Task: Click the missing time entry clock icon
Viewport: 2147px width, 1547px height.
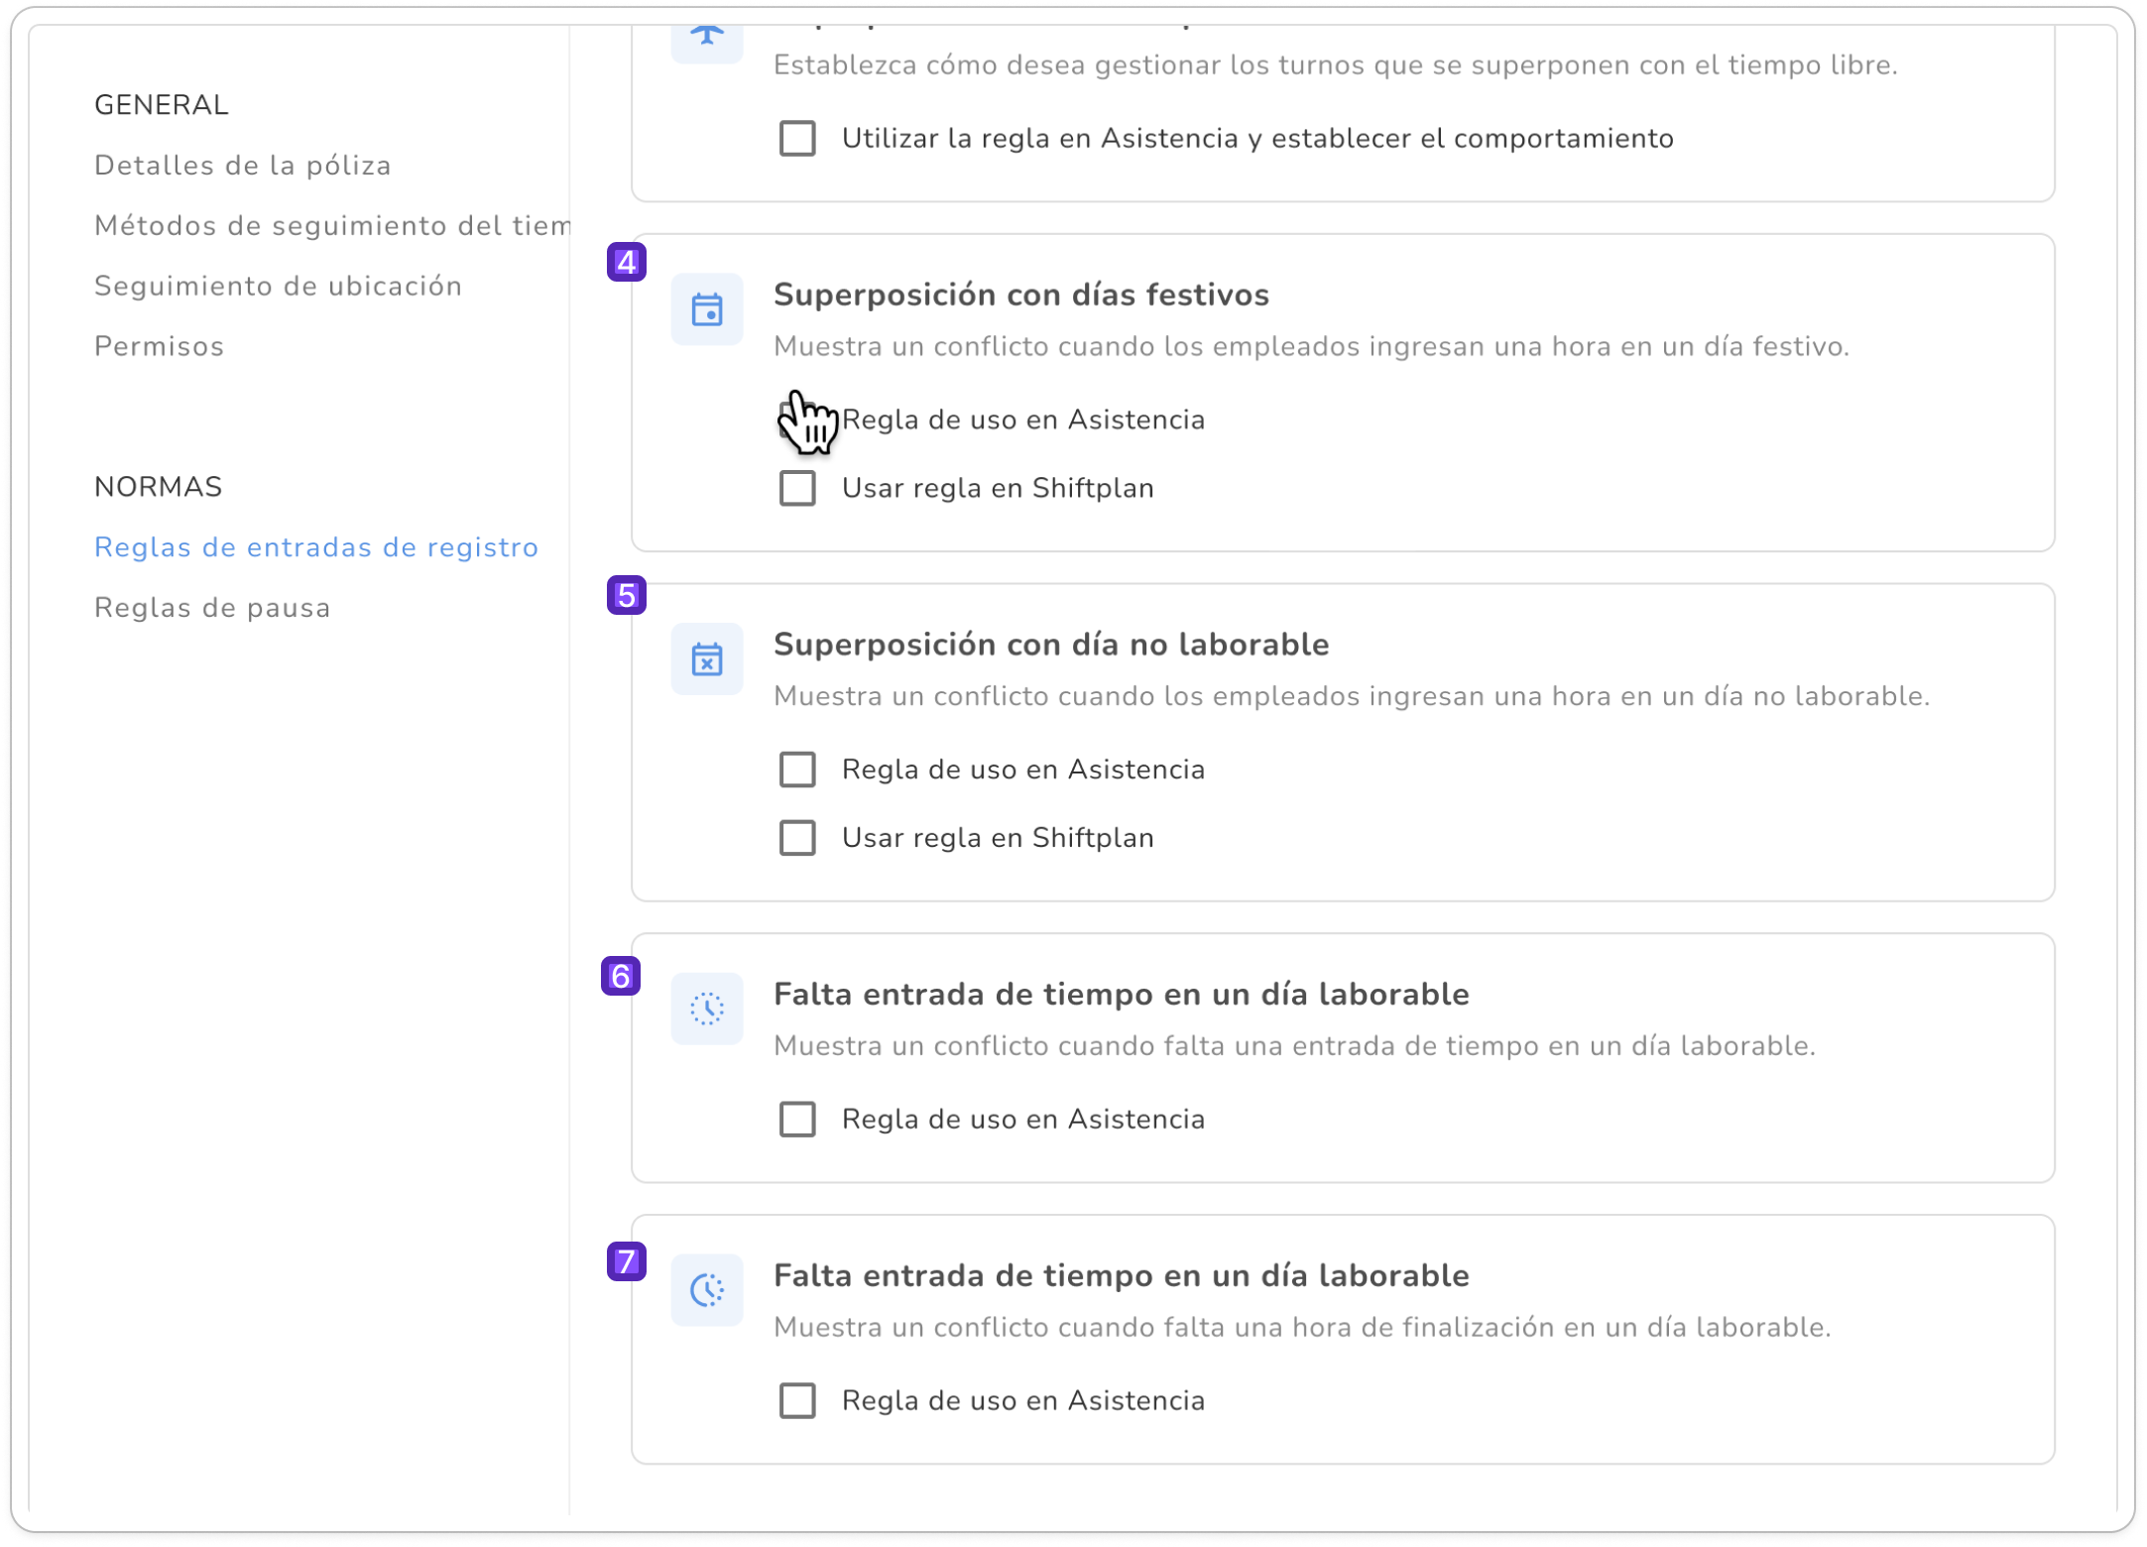Action: coord(706,1009)
